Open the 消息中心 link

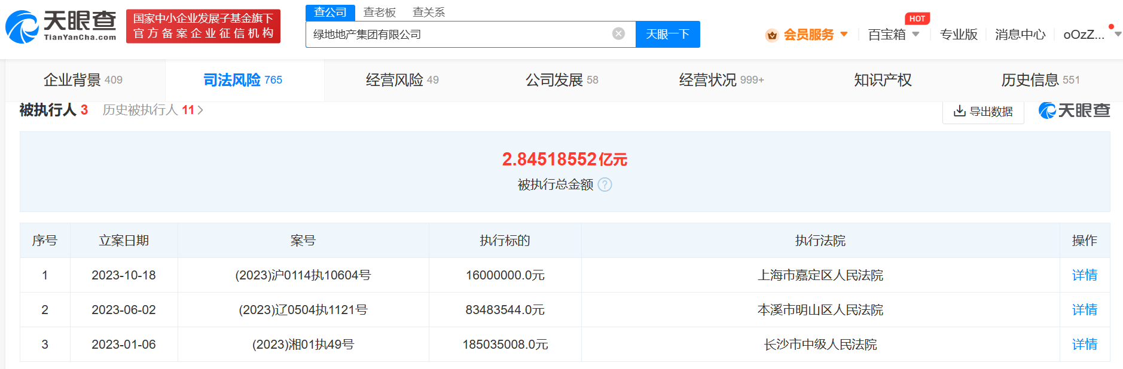point(1020,34)
